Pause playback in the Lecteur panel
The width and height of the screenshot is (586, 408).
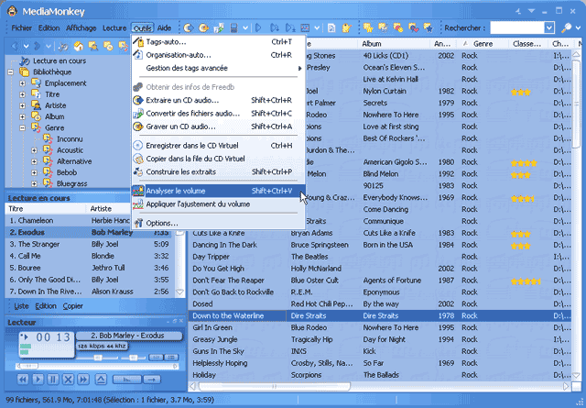click(x=53, y=379)
